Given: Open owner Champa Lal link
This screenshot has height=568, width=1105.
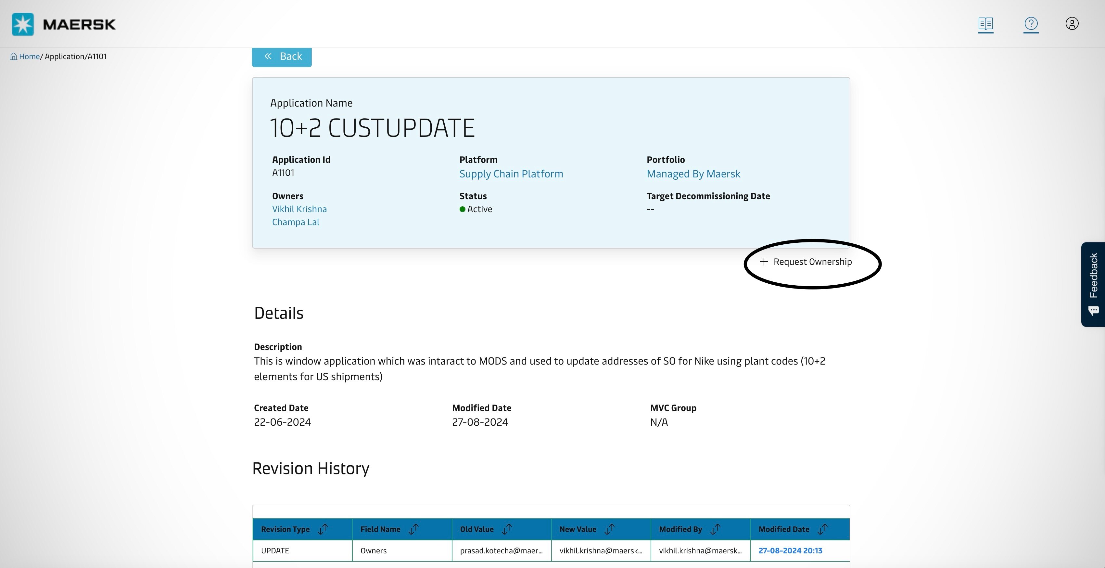Looking at the screenshot, I should click(x=296, y=222).
